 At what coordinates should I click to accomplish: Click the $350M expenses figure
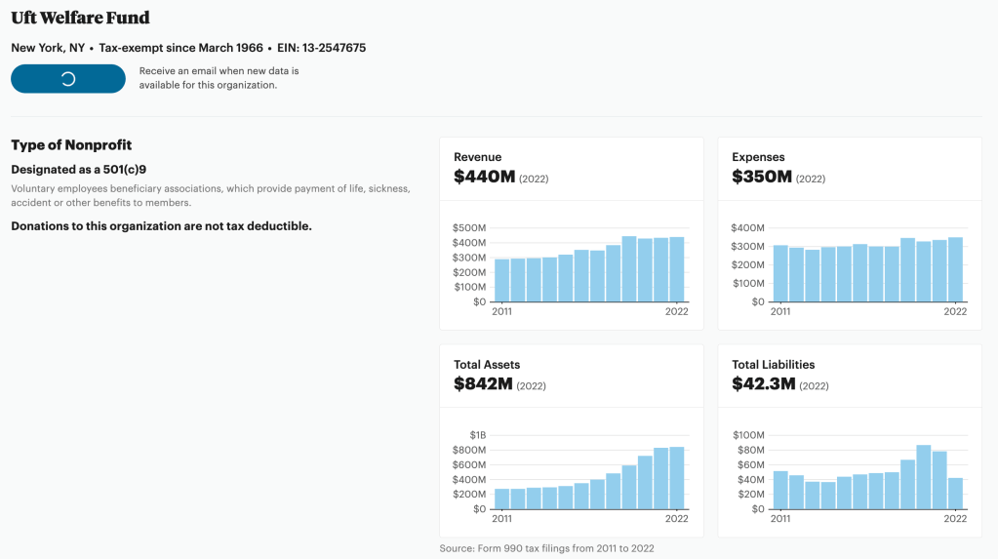point(762,177)
